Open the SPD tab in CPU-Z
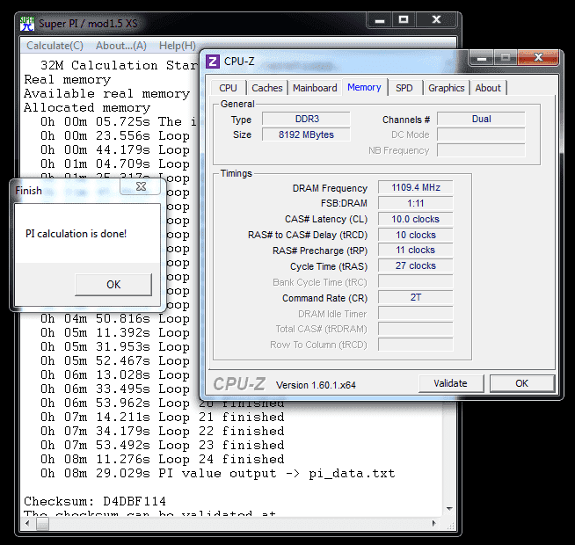Image resolution: width=575 pixels, height=545 pixels. (x=404, y=88)
